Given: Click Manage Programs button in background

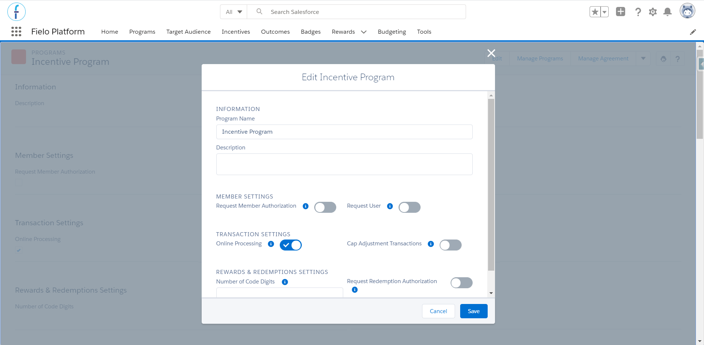Looking at the screenshot, I should [x=540, y=59].
